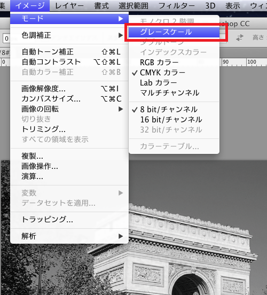Image resolution: width=267 pixels, height=295 pixels.
Task: Open the 選択範囲 menu
Action: (x=133, y=6)
